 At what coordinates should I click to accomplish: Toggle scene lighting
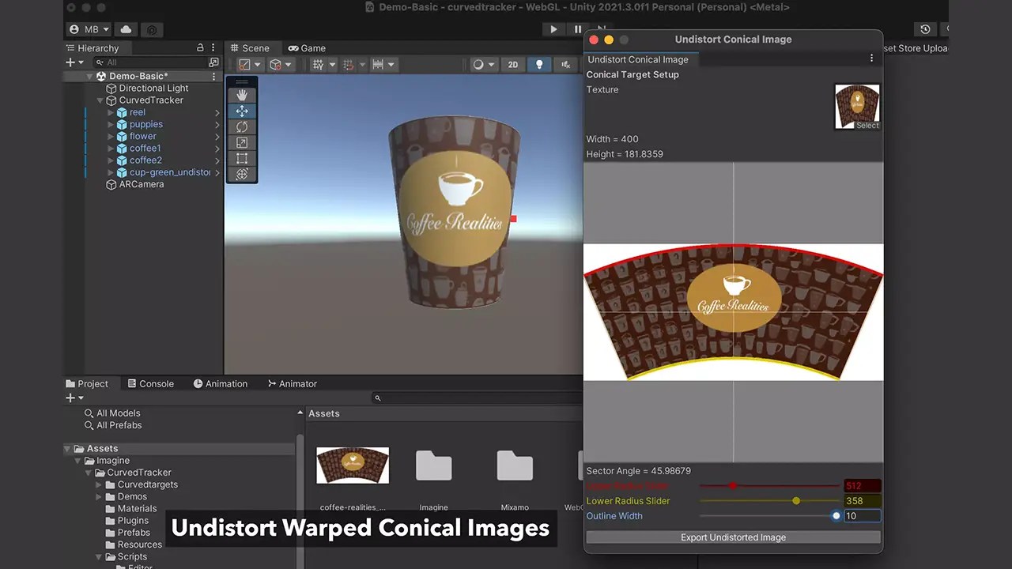539,65
